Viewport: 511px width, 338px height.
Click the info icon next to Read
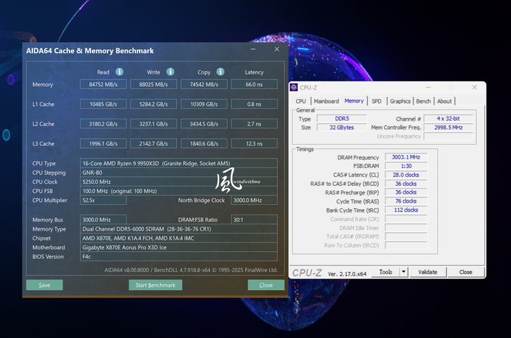pos(119,72)
